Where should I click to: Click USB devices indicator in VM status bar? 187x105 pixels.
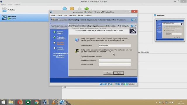(111, 84)
